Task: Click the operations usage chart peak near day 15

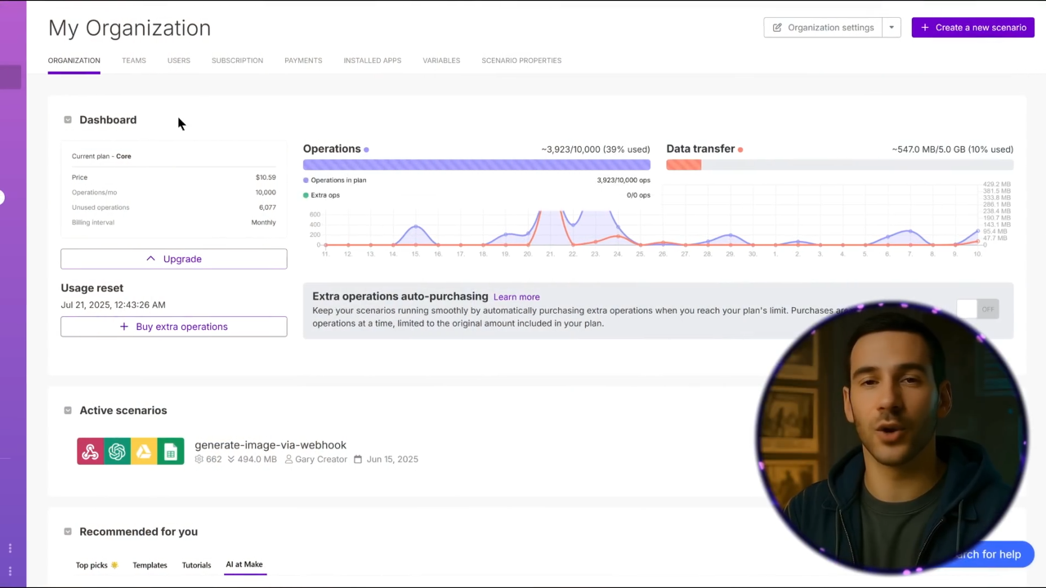Action: pyautogui.click(x=416, y=227)
